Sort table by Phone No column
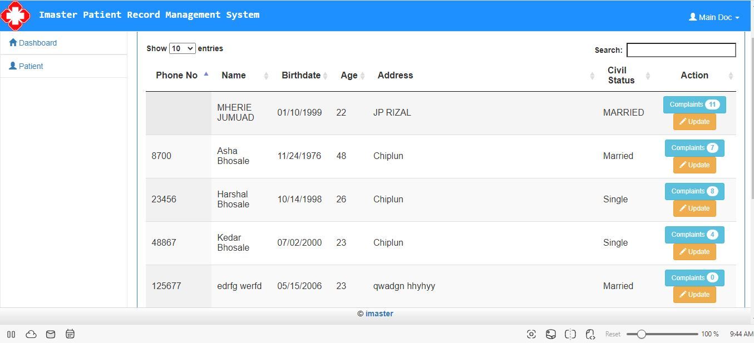The image size is (754, 343). (177, 75)
